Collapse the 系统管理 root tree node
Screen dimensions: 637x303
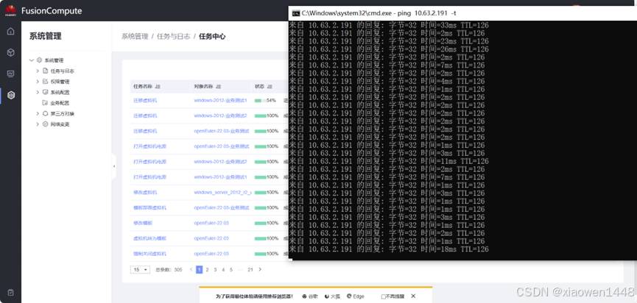click(x=32, y=60)
